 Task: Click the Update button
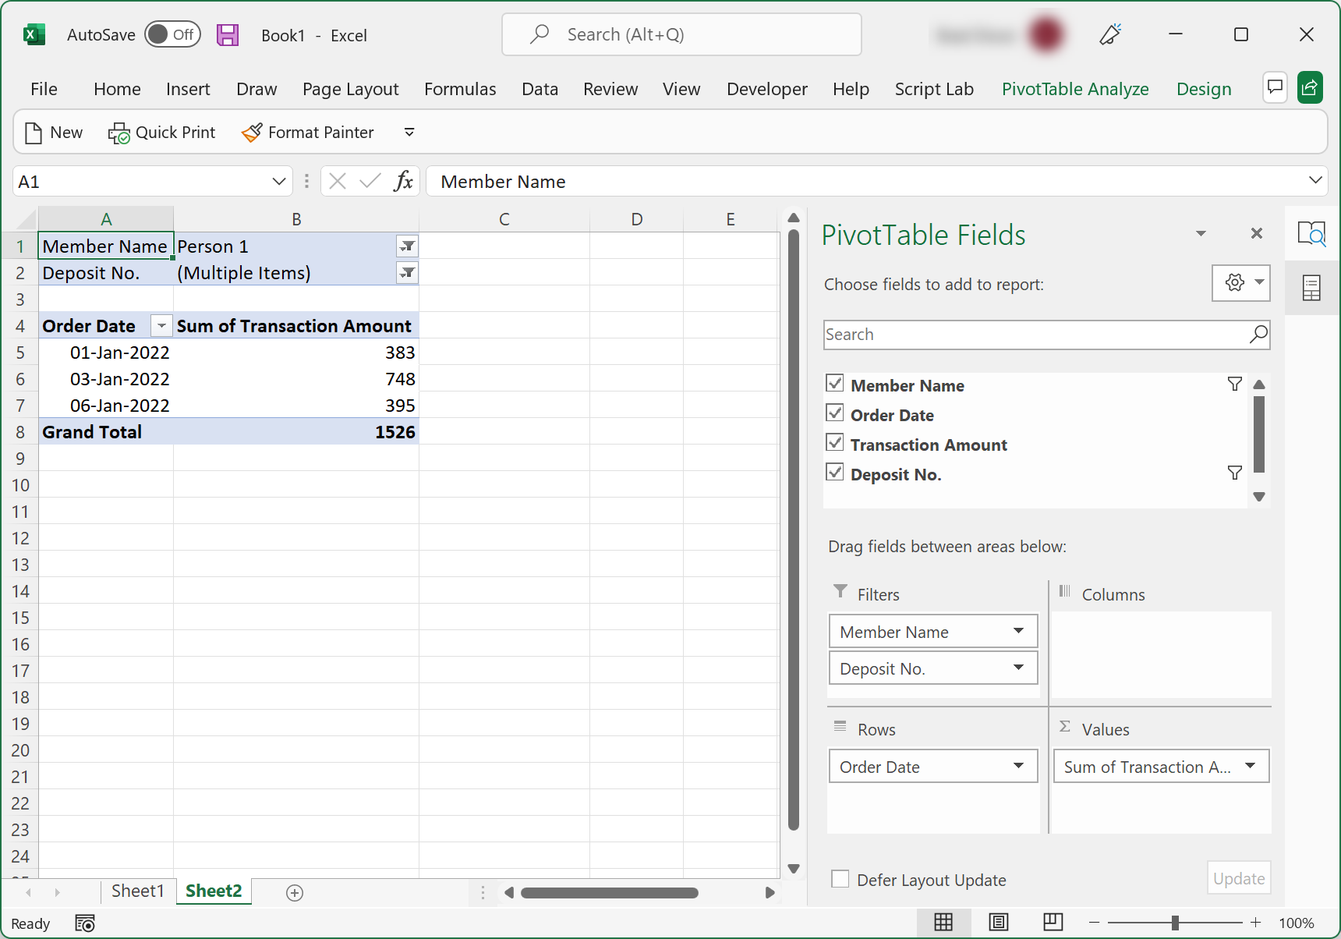point(1239,878)
